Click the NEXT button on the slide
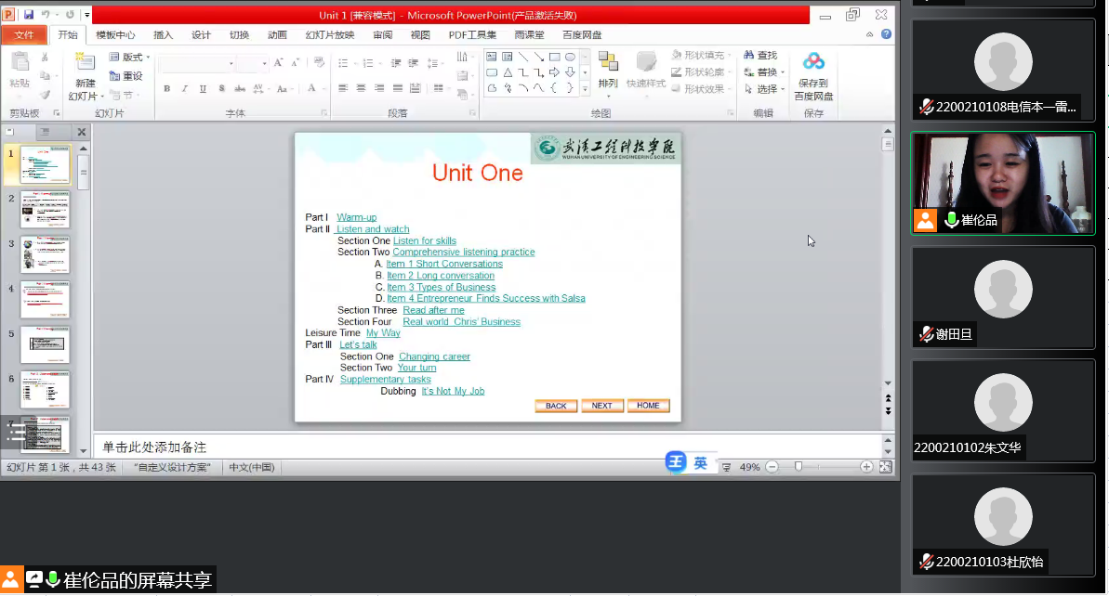Screen dimensions: 1109x596 tap(601, 406)
